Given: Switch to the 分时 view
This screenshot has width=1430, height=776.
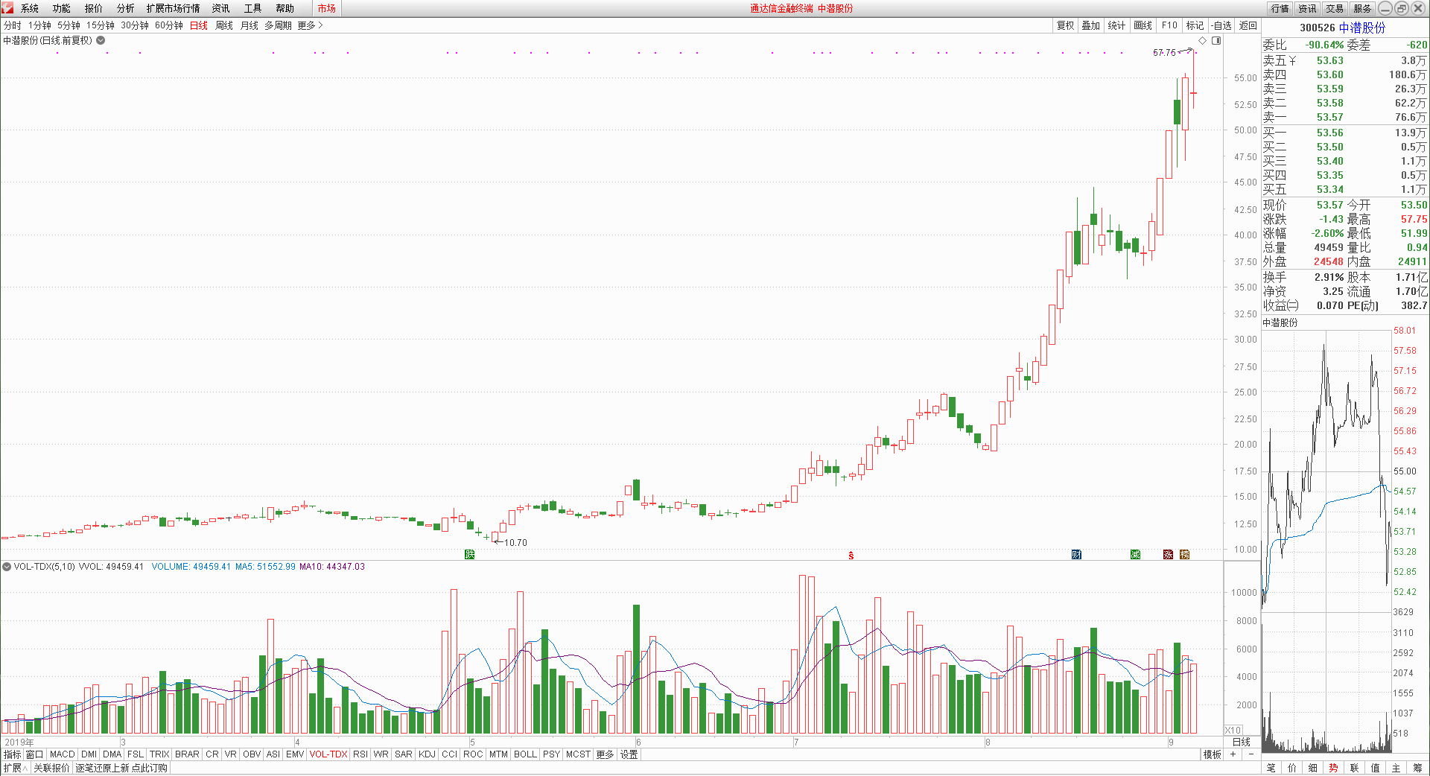Looking at the screenshot, I should 13,25.
